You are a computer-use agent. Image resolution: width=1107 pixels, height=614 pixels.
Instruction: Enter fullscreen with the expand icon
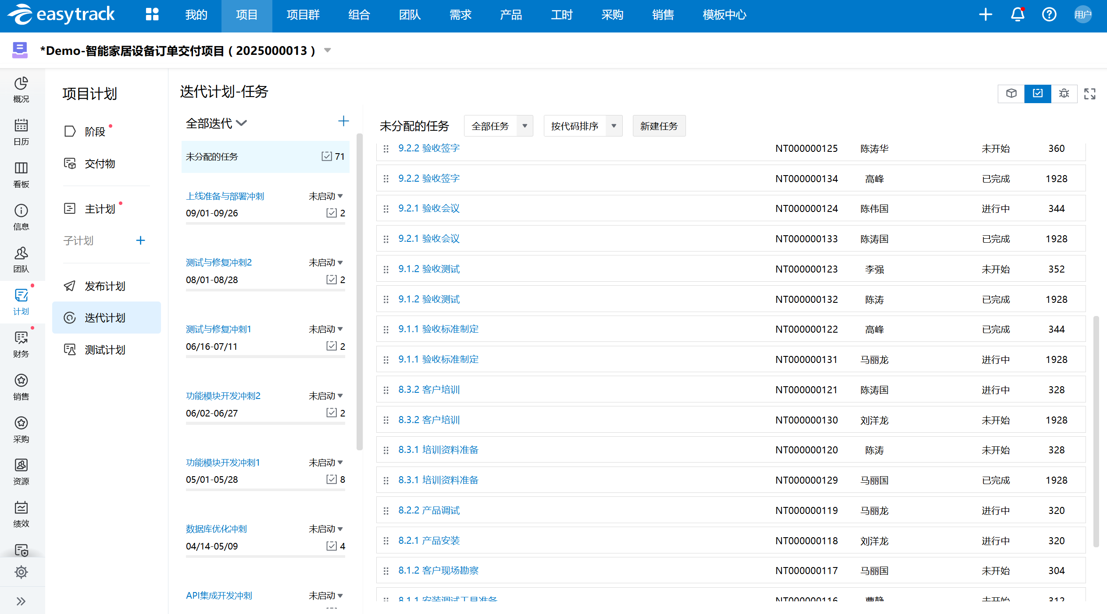(x=1089, y=93)
